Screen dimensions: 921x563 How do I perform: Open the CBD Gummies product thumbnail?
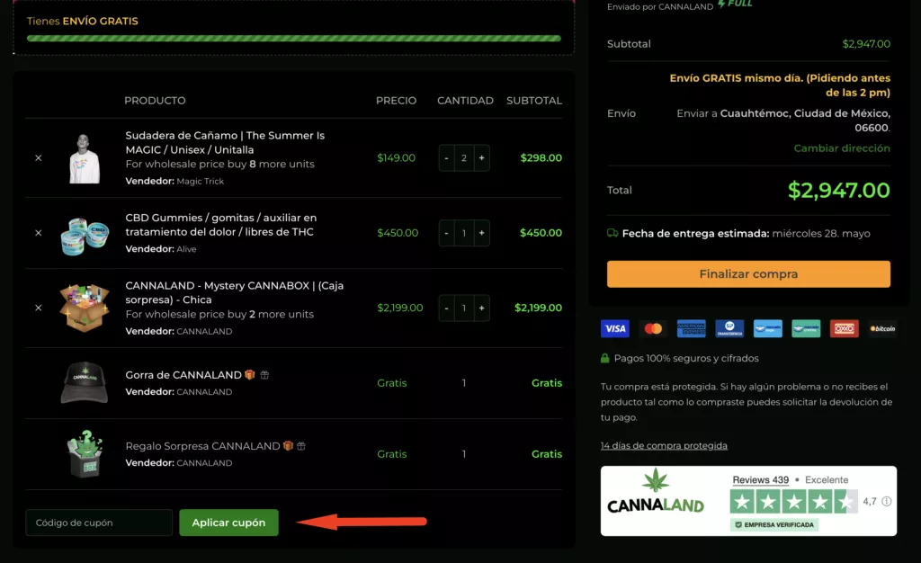coord(85,236)
